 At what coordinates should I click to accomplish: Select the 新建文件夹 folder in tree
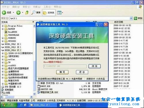pyautogui.click(x=12, y=81)
